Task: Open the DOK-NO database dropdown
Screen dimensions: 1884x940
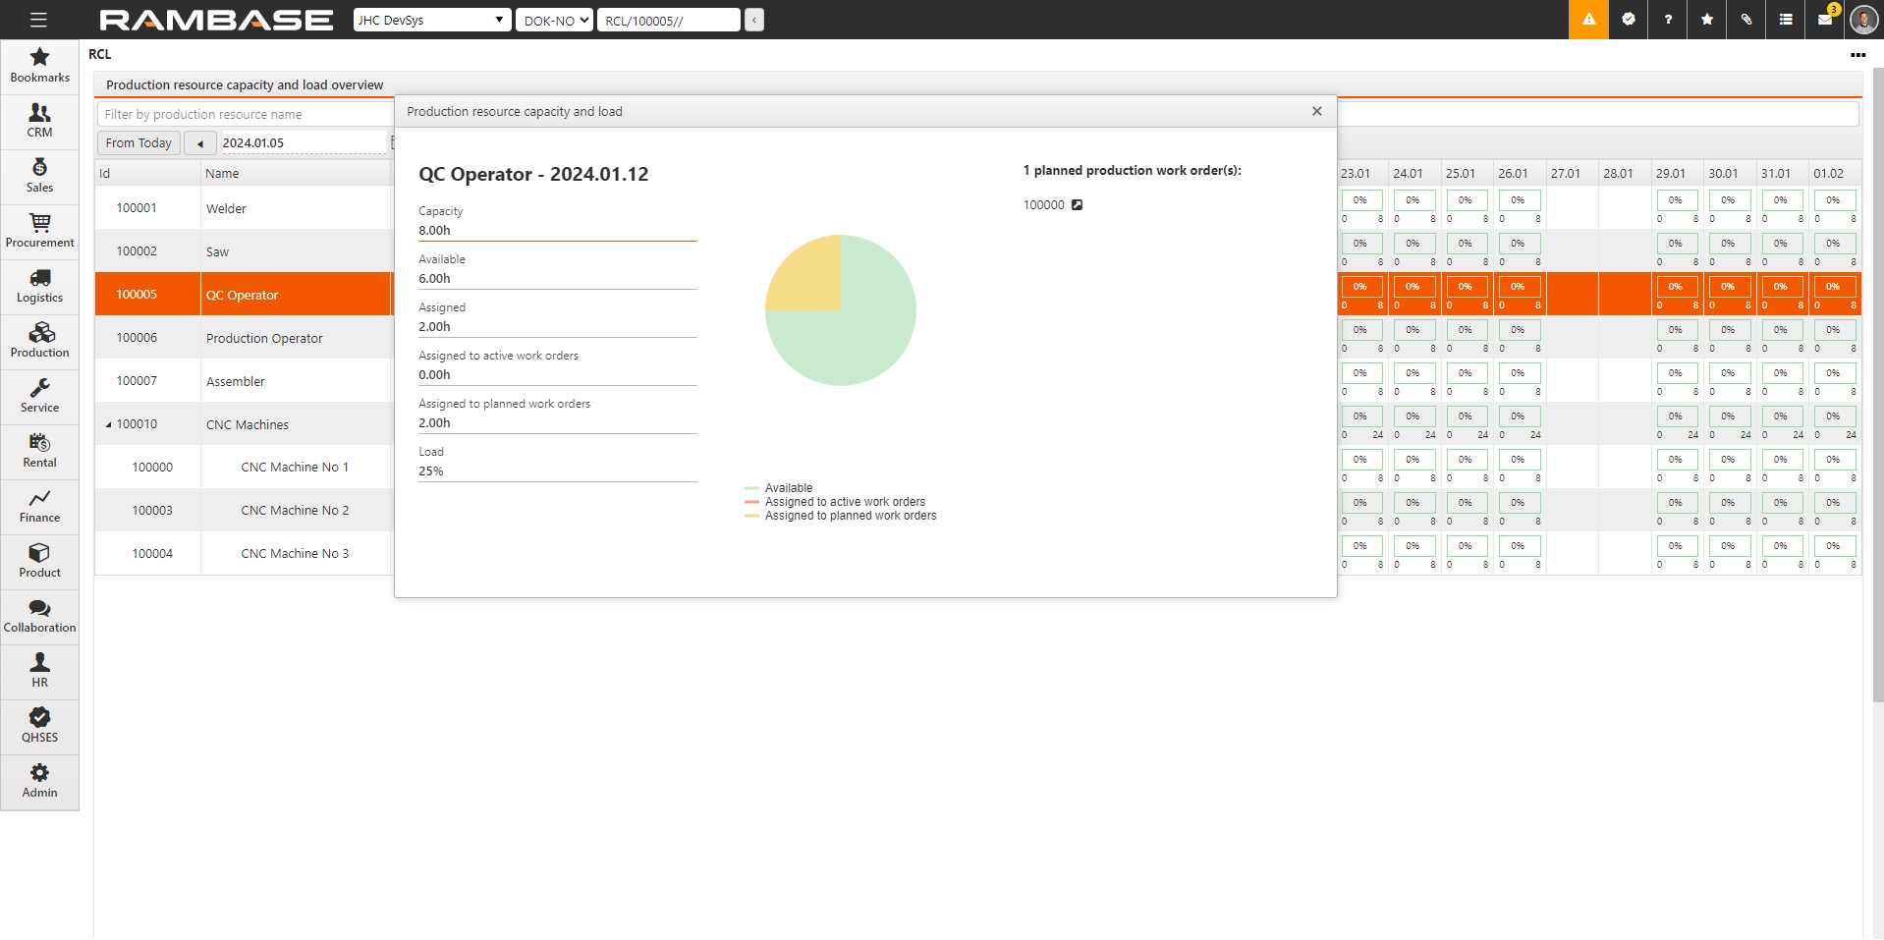Action: click(554, 20)
